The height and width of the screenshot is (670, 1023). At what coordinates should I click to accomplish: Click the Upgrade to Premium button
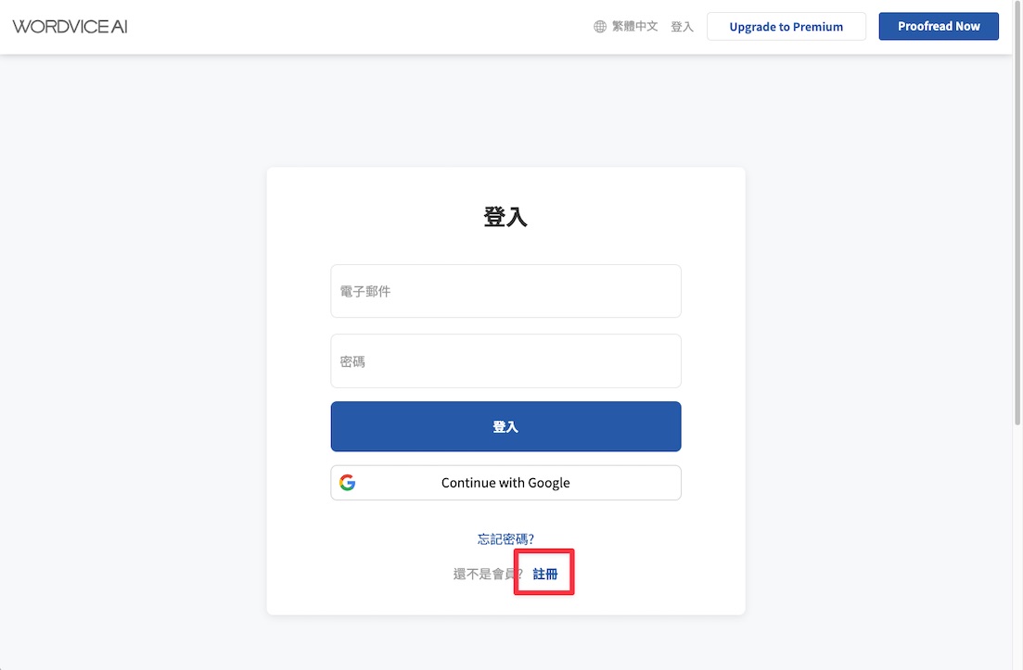pos(786,27)
